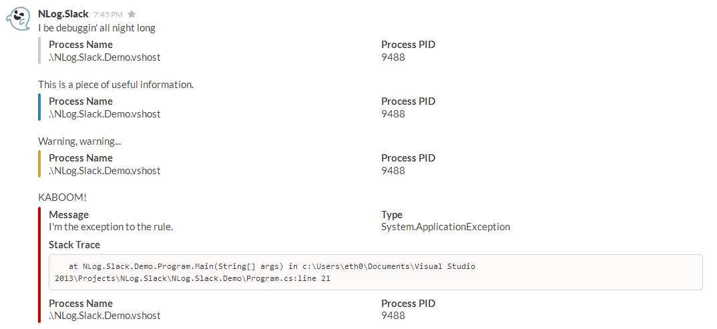This screenshot has width=717, height=329.
Task: Click the "Message" field heading
Action: coord(69,215)
